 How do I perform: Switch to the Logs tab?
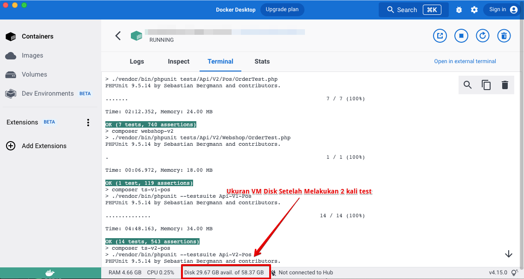pyautogui.click(x=136, y=61)
